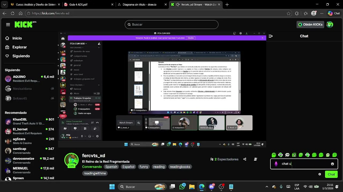Collapse the Chat panel with arrow icon
This screenshot has width=343, height=192.
(x=271, y=36)
